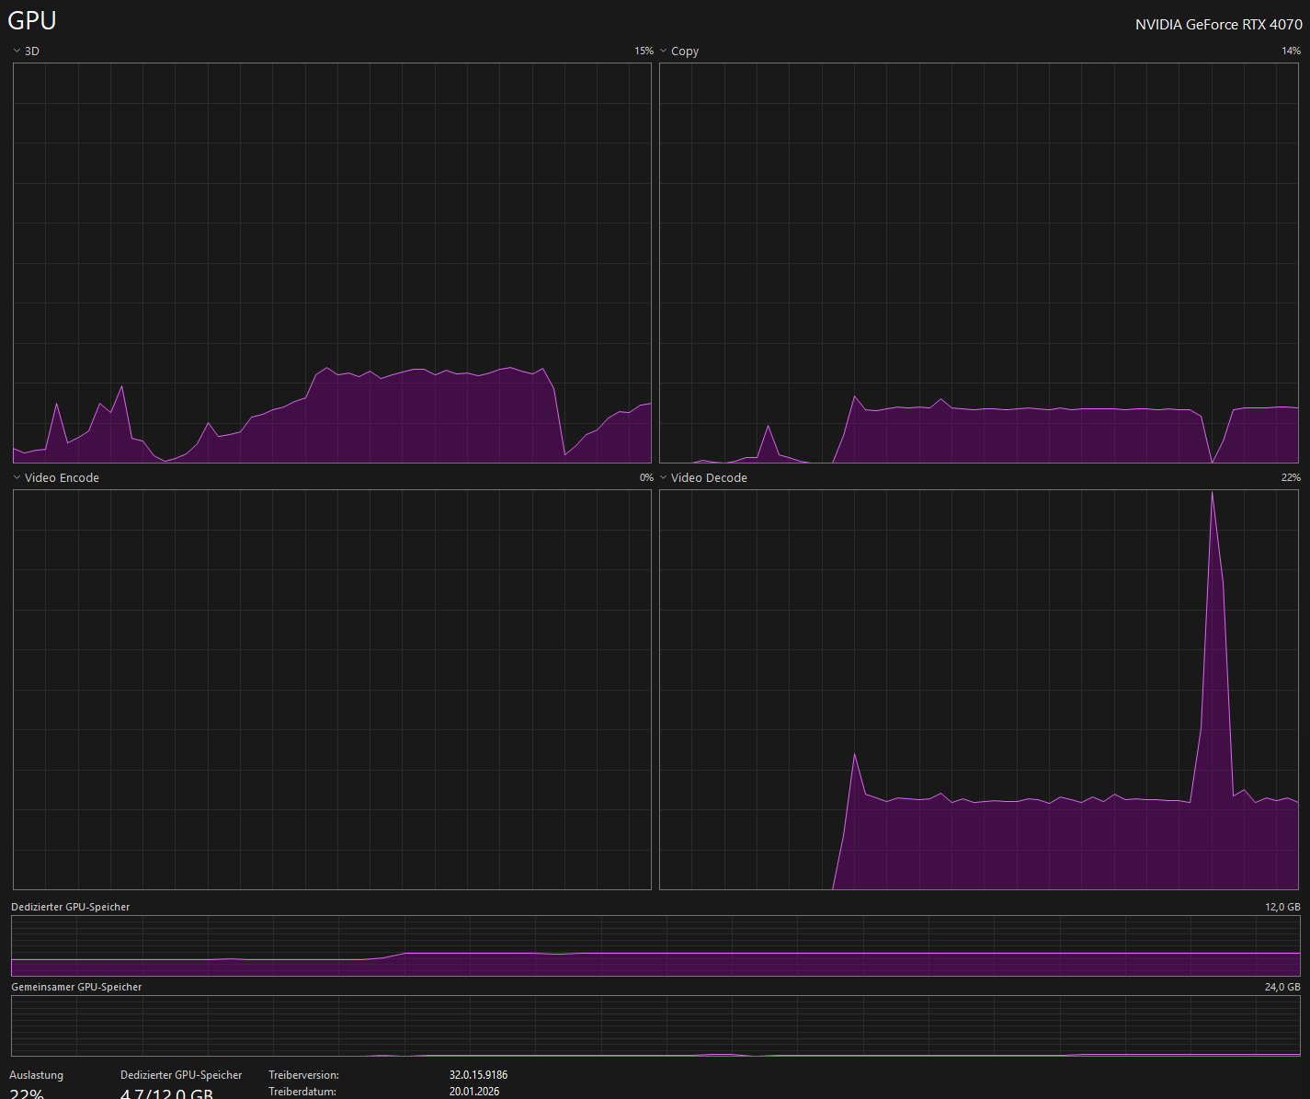The width and height of the screenshot is (1310, 1099).
Task: Open the Copy engine dropdown
Action: tap(678, 52)
